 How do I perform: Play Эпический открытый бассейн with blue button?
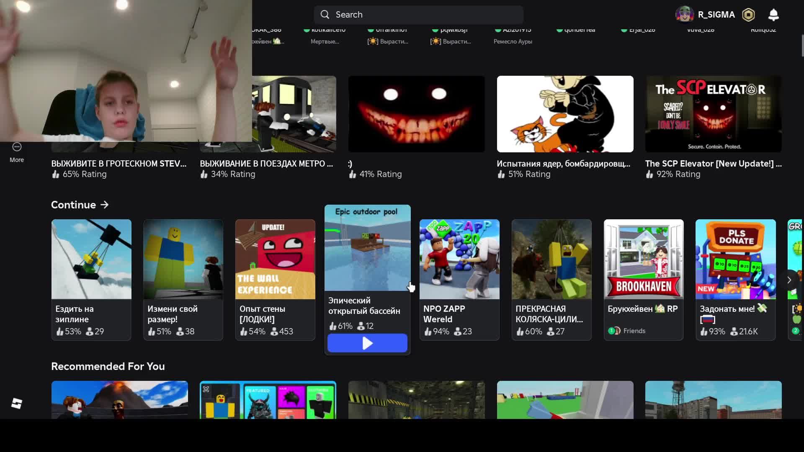(367, 343)
